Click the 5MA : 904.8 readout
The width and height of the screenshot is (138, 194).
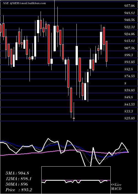[17, 173]
